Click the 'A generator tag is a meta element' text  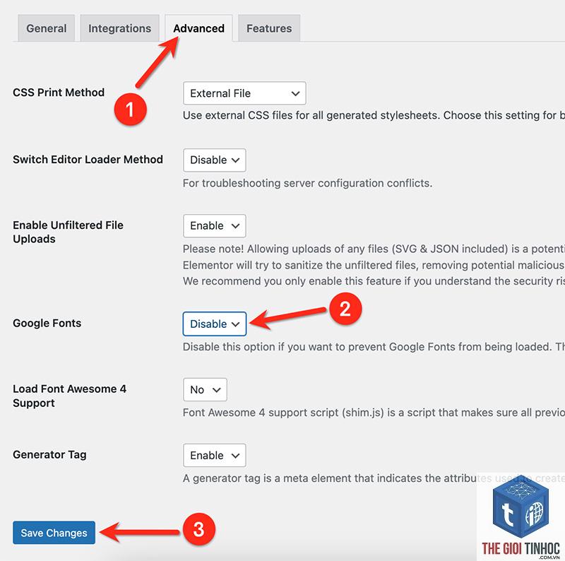374,478
